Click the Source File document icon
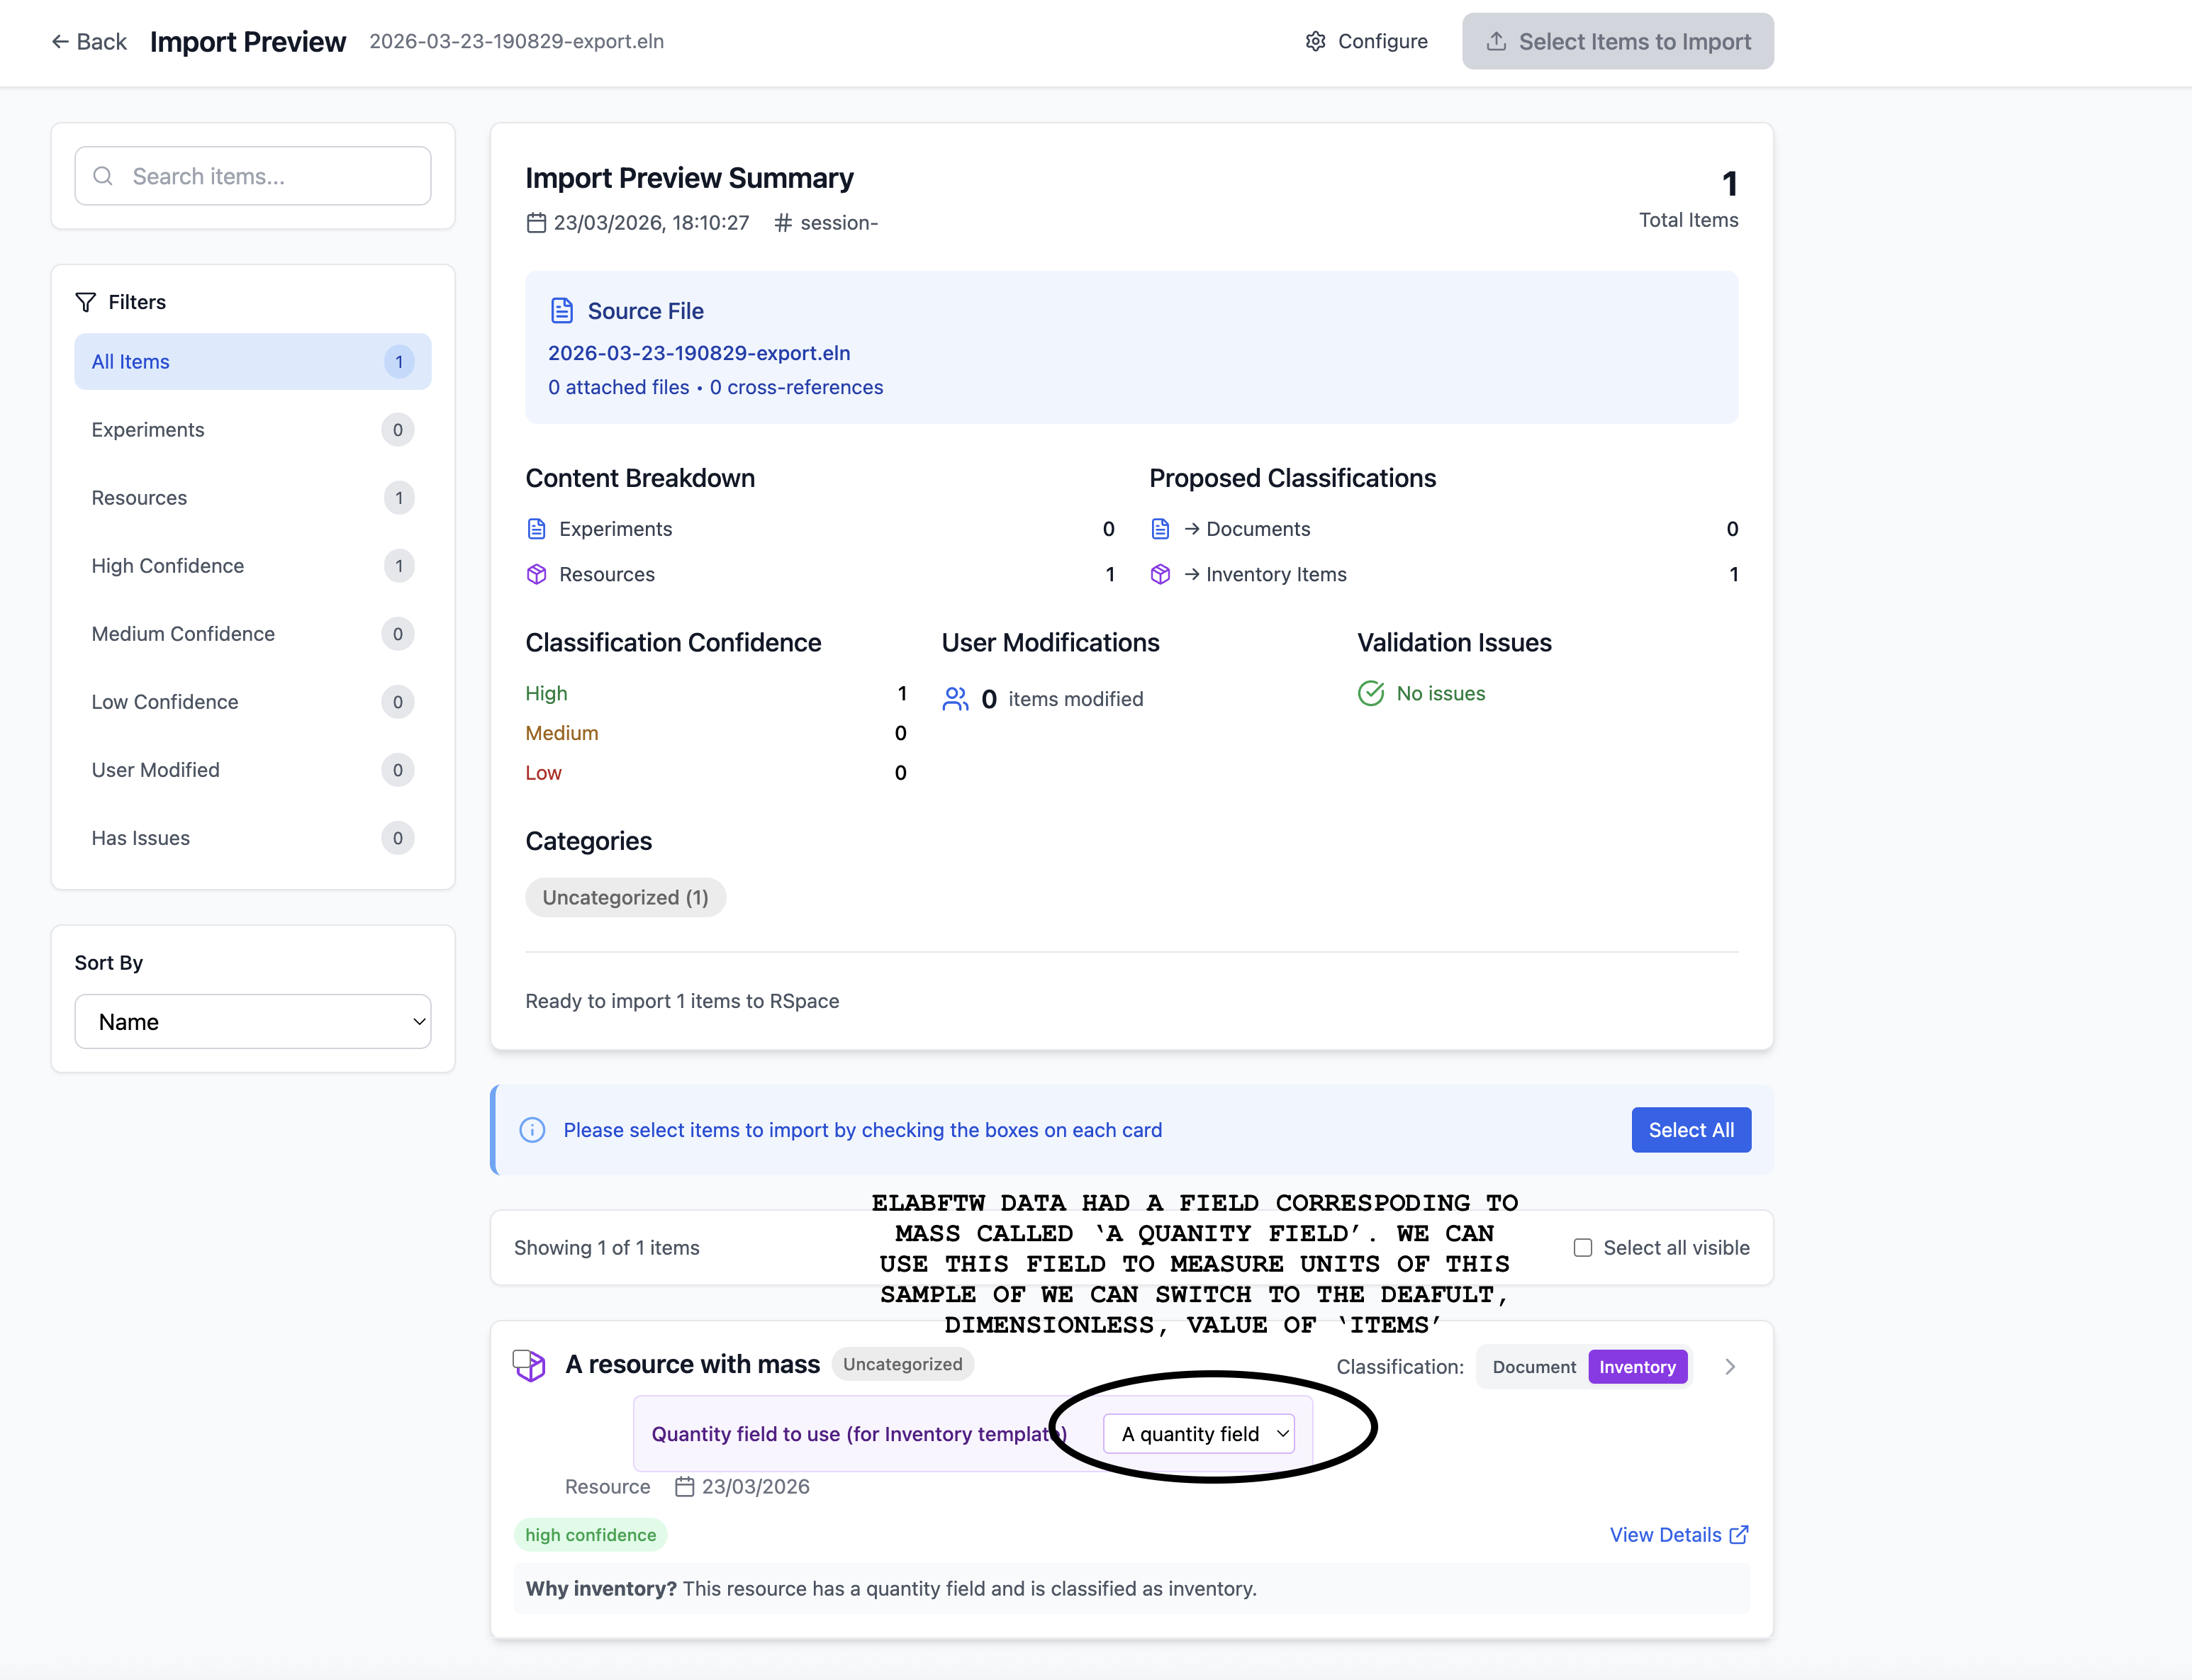 click(562, 311)
